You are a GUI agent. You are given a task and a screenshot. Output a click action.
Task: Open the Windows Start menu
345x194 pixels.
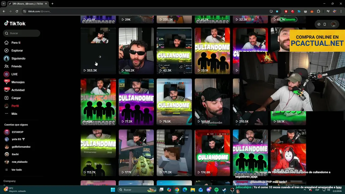click(x=113, y=190)
